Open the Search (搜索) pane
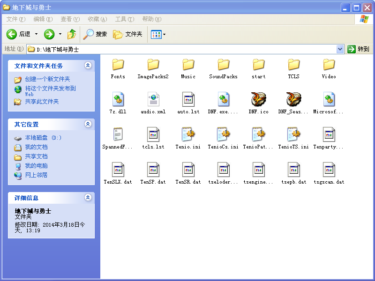Screen dimensions: 375x281 95,34
